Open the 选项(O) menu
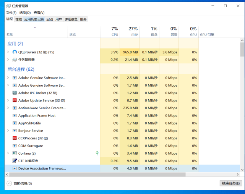This screenshot has height=194, width=245. 25,13
